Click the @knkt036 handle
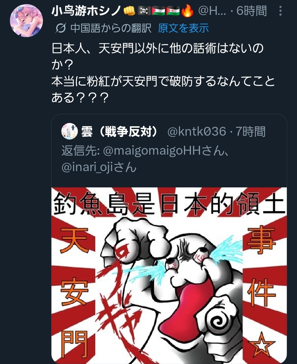The image size is (297, 364). click(x=197, y=132)
